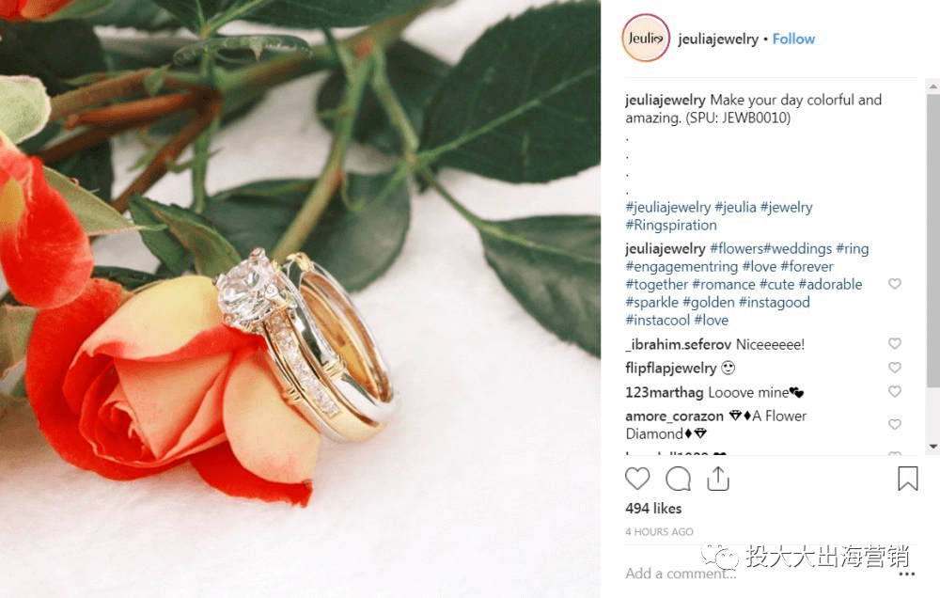Like the _ibrahim.seferov comment
940x598 pixels.
[895, 343]
